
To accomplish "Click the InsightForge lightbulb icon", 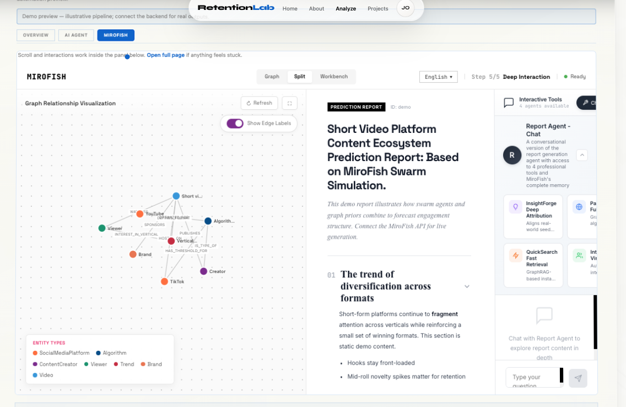I will pos(515,207).
